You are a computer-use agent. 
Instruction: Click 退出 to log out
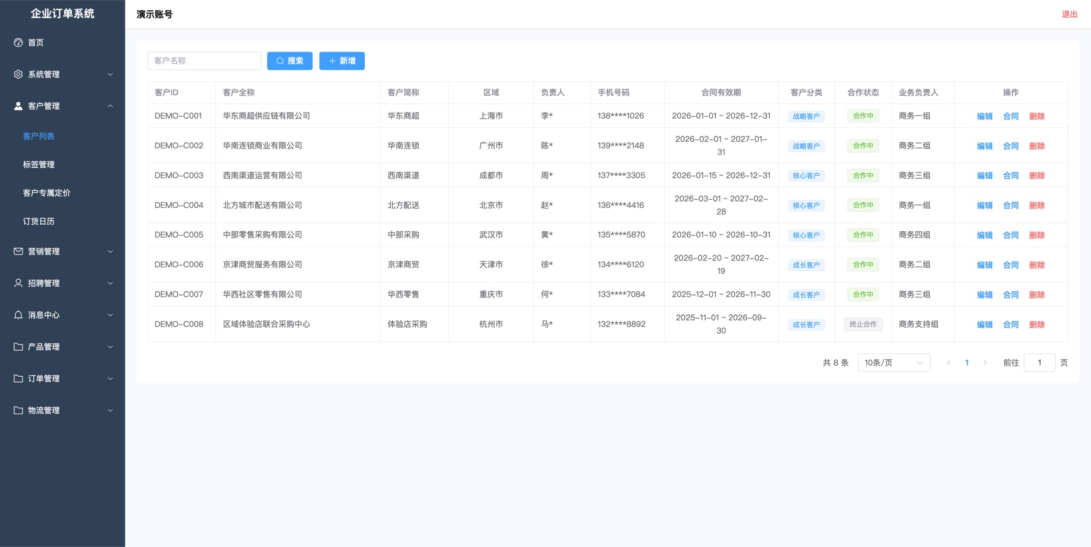[x=1069, y=15]
